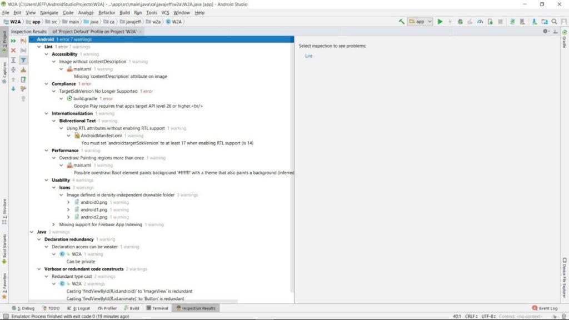Run the app with the green play button

440,22
